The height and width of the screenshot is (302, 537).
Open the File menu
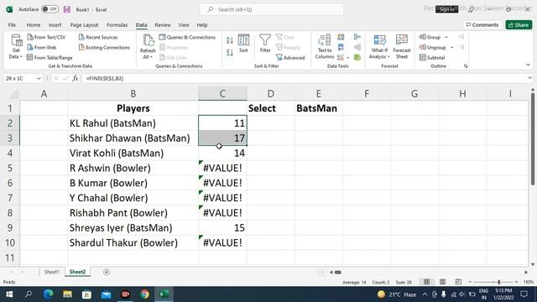(12, 24)
